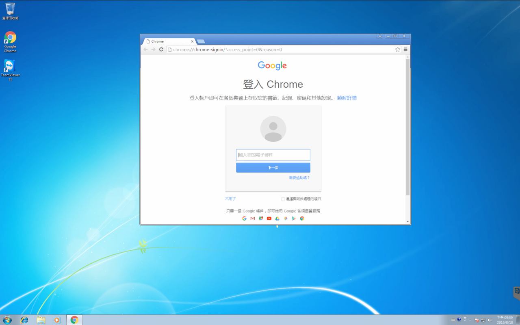Close the Chrome window
This screenshot has height=325, width=520.
[x=404, y=36]
